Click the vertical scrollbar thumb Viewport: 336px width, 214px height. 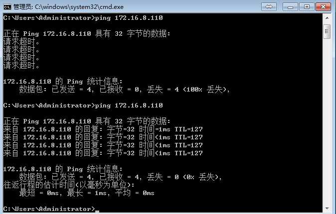(327, 31)
